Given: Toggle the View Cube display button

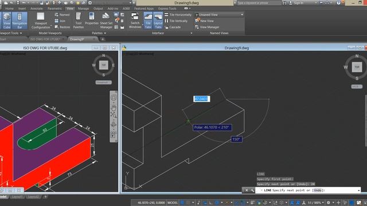Looking at the screenshot, I should click(7, 21).
